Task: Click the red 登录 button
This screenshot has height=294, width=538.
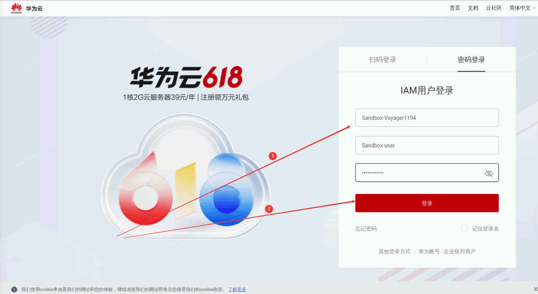Action: [x=427, y=203]
